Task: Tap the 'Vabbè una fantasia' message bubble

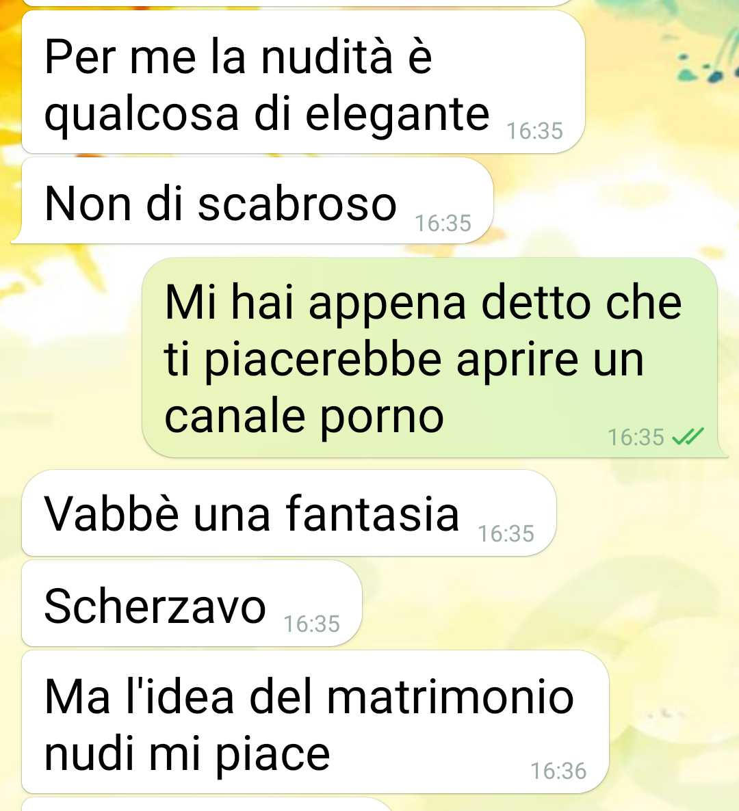Action: click(x=289, y=513)
